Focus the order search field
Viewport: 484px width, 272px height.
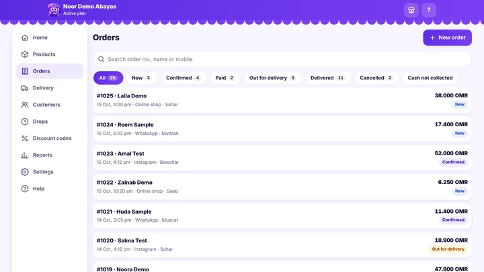pos(282,59)
